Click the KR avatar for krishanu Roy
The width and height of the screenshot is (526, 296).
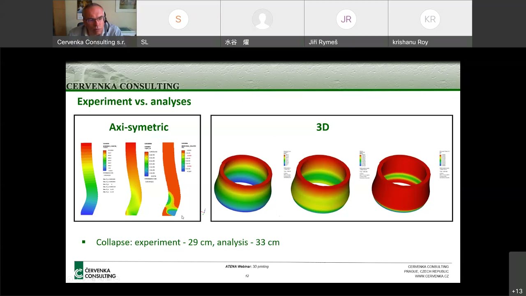pos(430,19)
